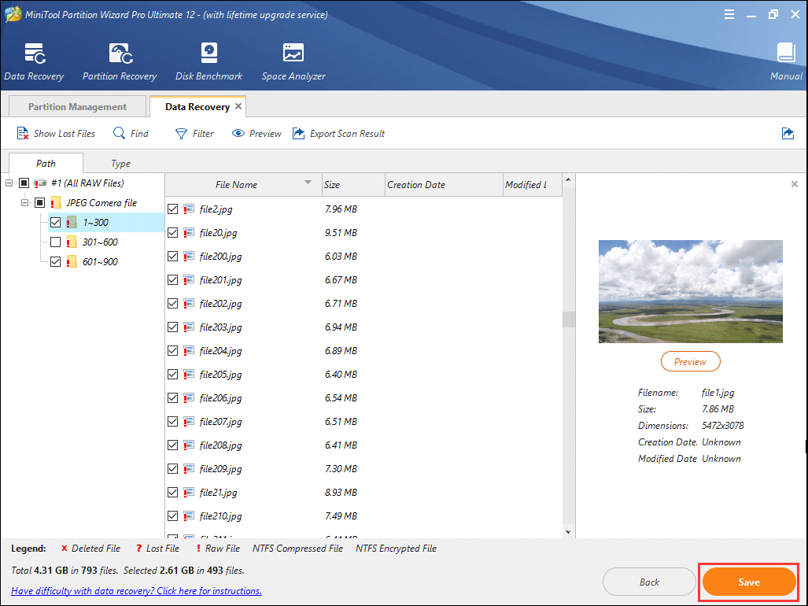Viewport: 808px width, 606px height.
Task: Collapse the #1 (All RAW Files) node
Action: [9, 183]
